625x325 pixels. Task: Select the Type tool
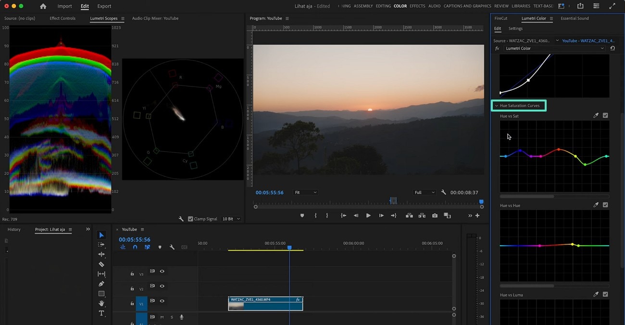pos(101,313)
